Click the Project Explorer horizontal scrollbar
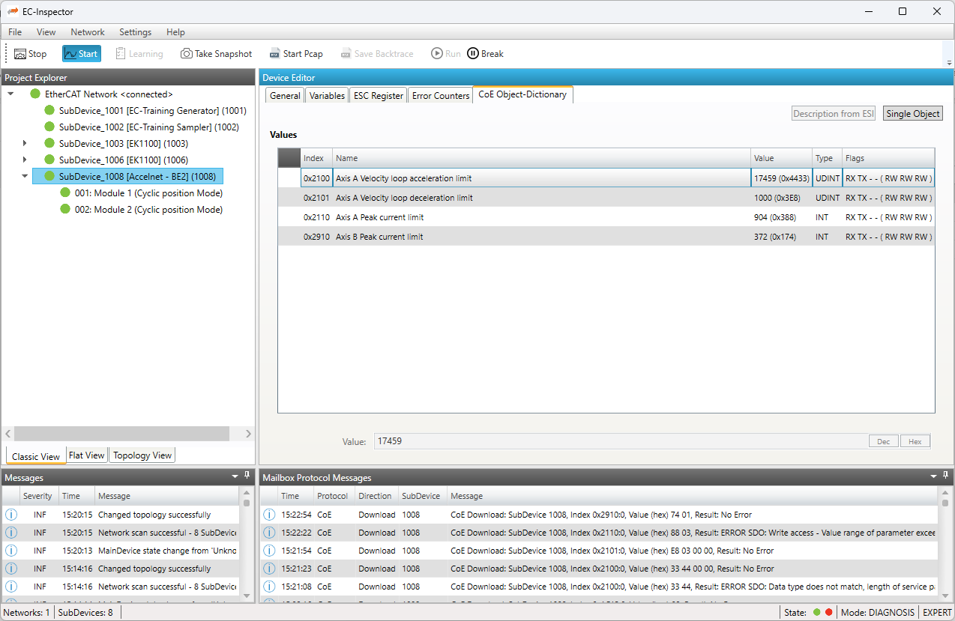This screenshot has width=955, height=621. [121, 434]
